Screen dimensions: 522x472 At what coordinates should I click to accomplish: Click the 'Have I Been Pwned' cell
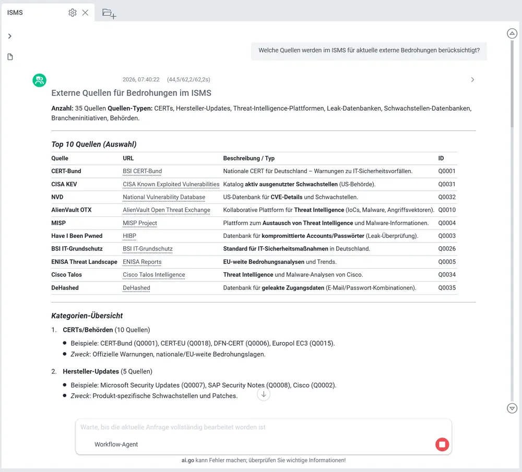(x=77, y=236)
